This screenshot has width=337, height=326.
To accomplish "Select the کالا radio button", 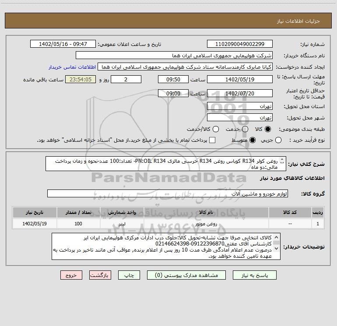I will [x=268, y=129].
